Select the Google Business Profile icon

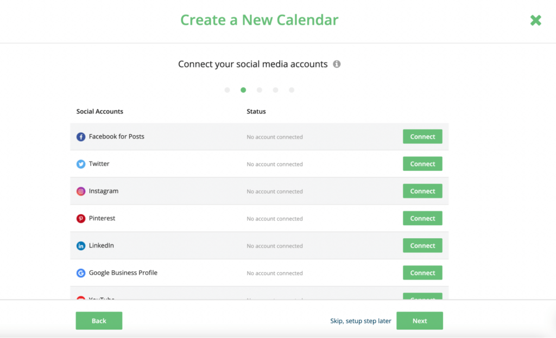click(81, 272)
